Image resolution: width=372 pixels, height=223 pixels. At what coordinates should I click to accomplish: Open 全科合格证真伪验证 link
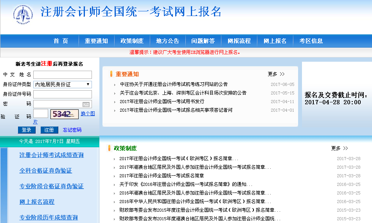(x=45, y=171)
